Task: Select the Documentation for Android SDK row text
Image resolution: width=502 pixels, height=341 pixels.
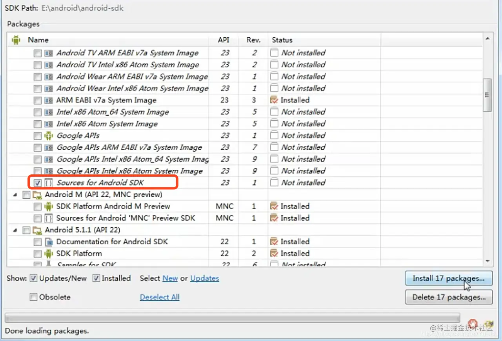Action: (112, 242)
